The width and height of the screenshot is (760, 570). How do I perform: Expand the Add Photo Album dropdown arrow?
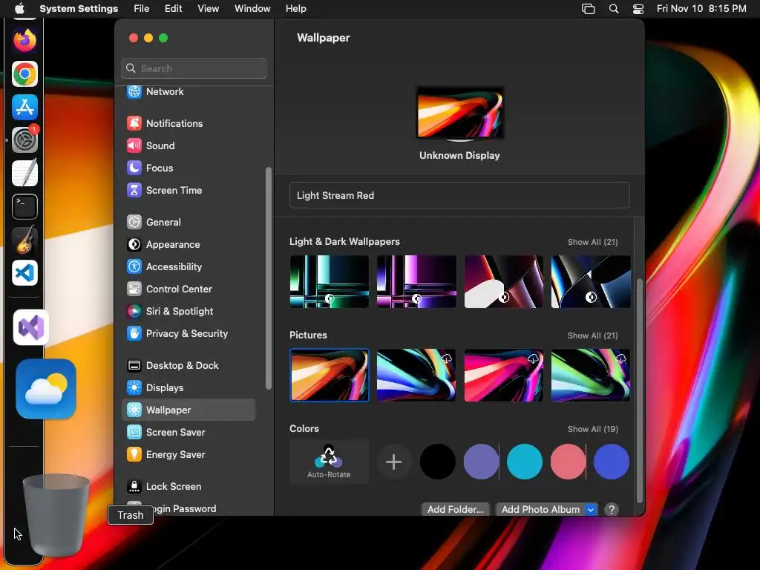click(591, 509)
